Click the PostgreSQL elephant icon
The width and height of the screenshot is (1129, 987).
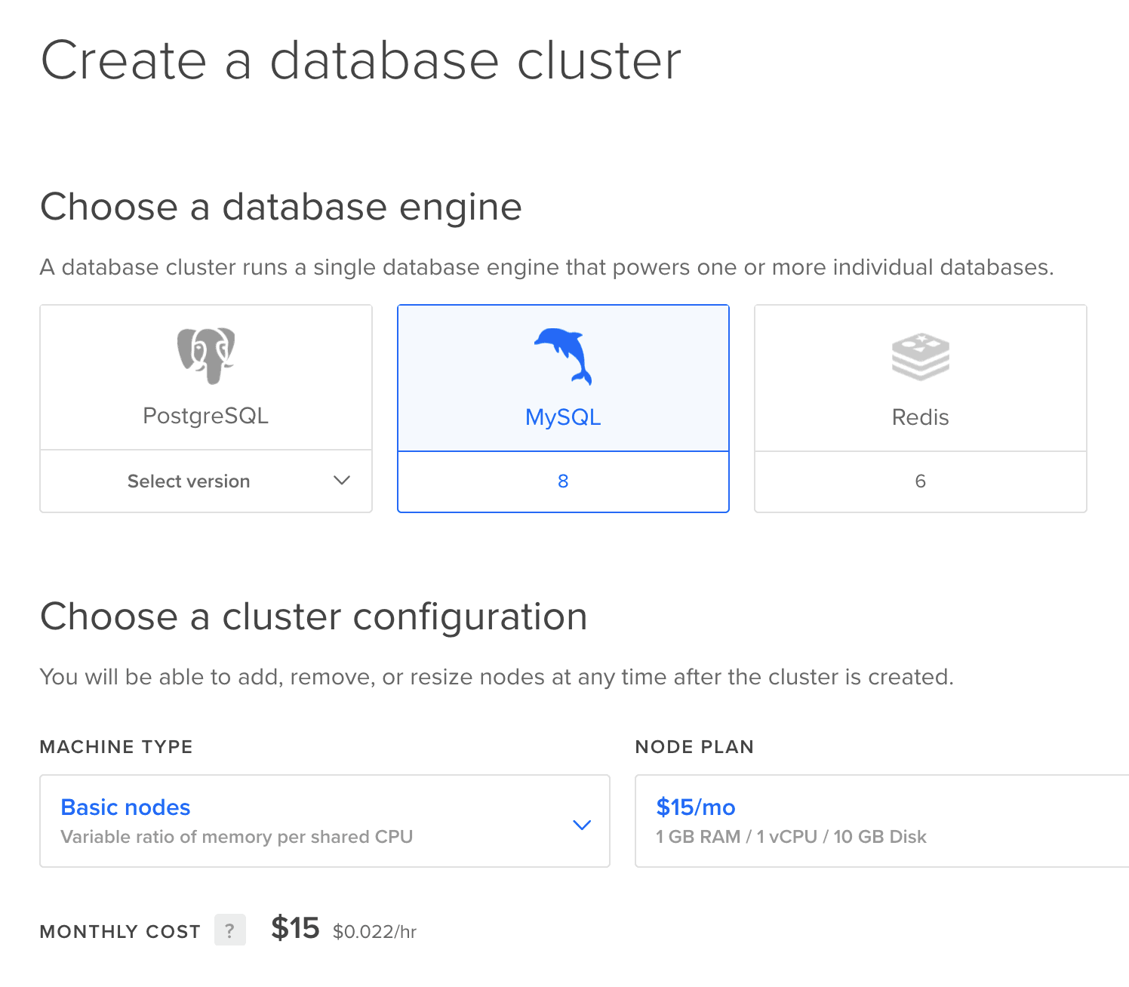pyautogui.click(x=205, y=355)
